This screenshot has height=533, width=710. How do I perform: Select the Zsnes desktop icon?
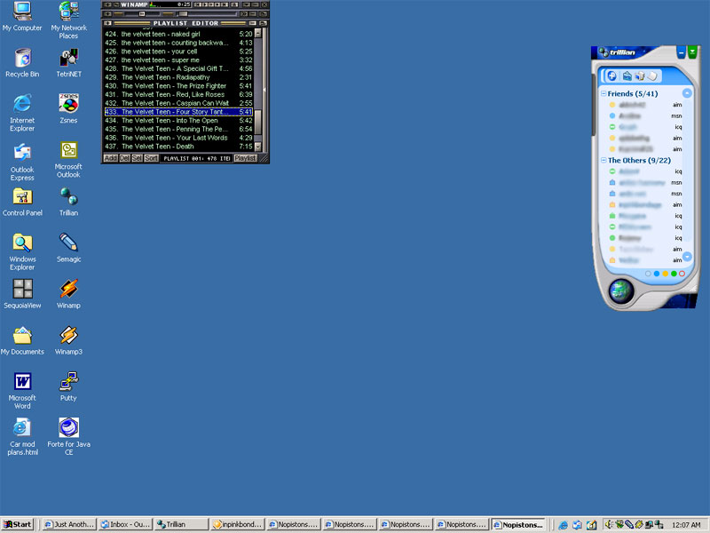point(68,104)
